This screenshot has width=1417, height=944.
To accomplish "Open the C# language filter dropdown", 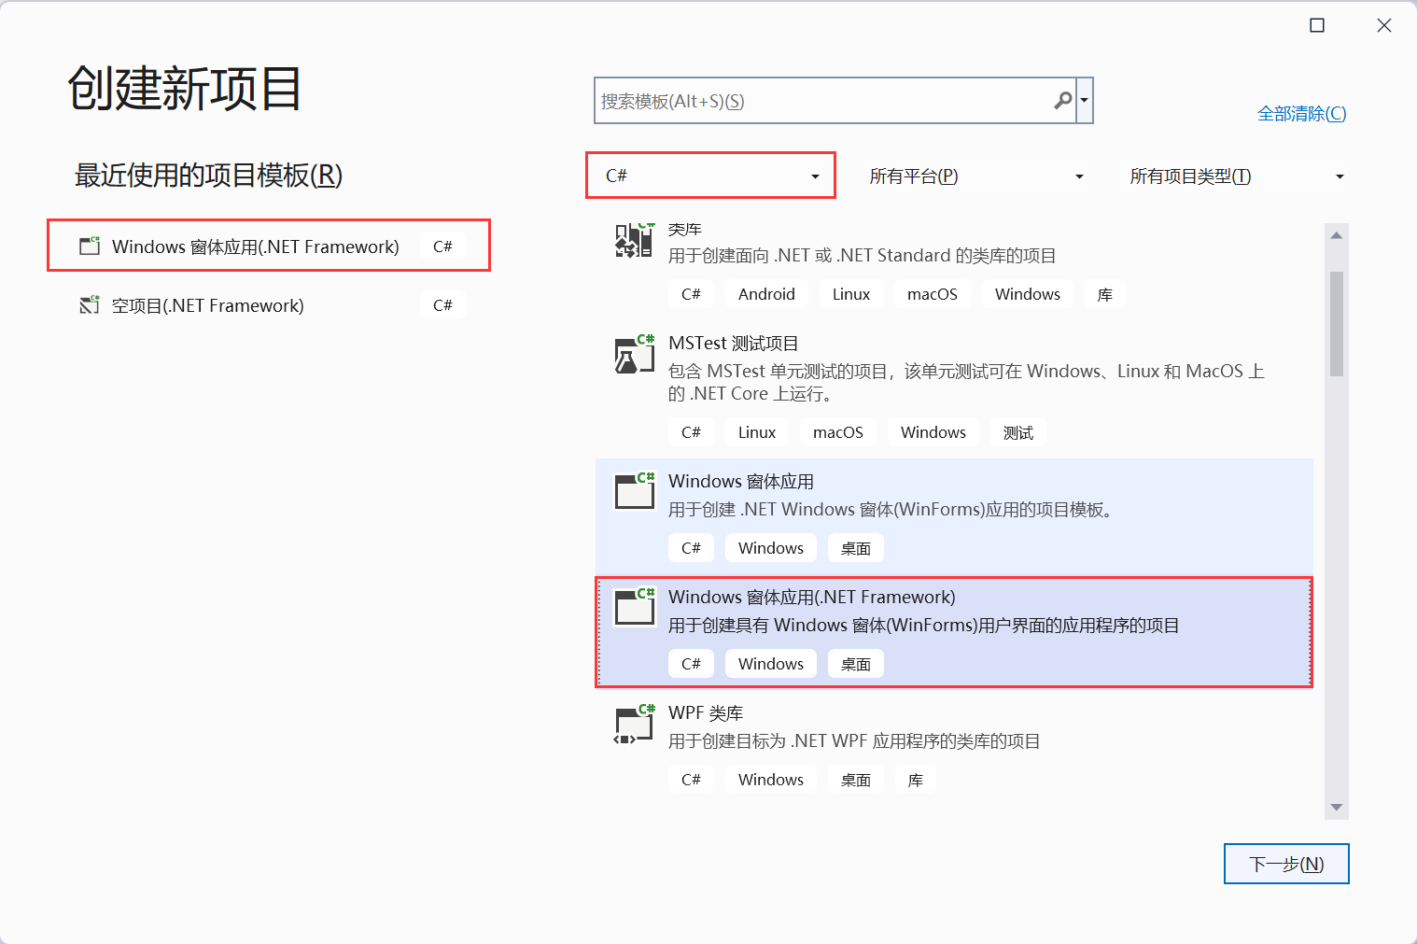I will click(710, 176).
